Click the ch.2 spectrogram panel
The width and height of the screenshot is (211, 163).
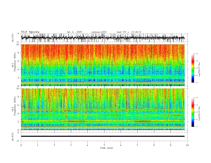tap(103, 109)
